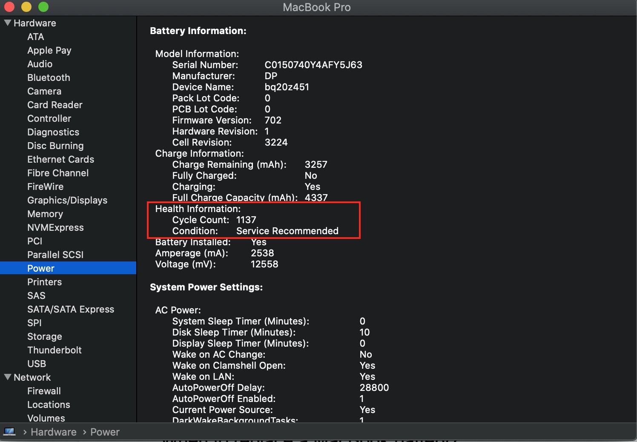The height and width of the screenshot is (442, 637).
Task: Select Firewall under Network
Action: 44,391
